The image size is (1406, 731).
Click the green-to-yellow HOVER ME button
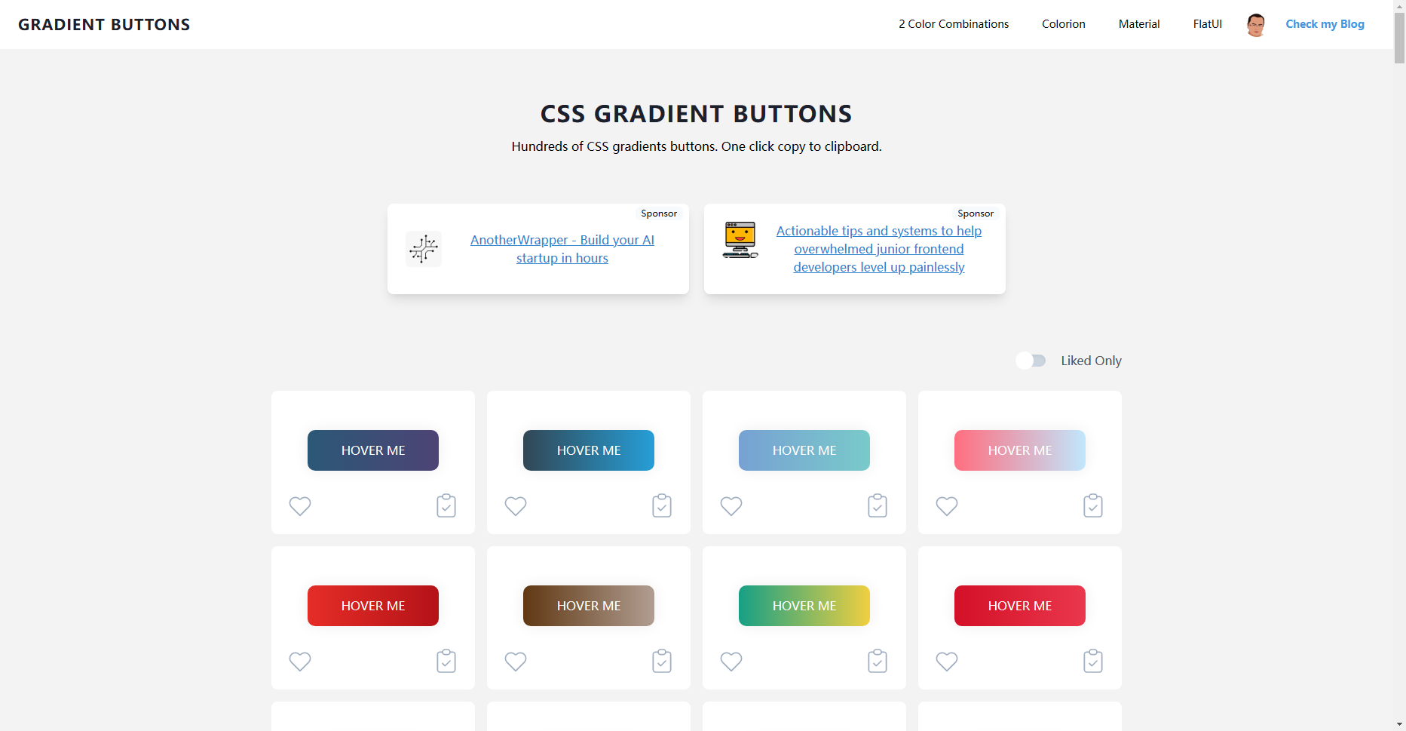pyautogui.click(x=804, y=606)
